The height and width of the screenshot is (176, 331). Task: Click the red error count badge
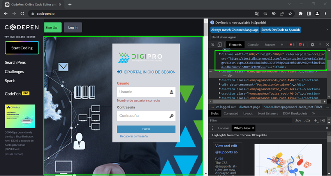click(292, 45)
